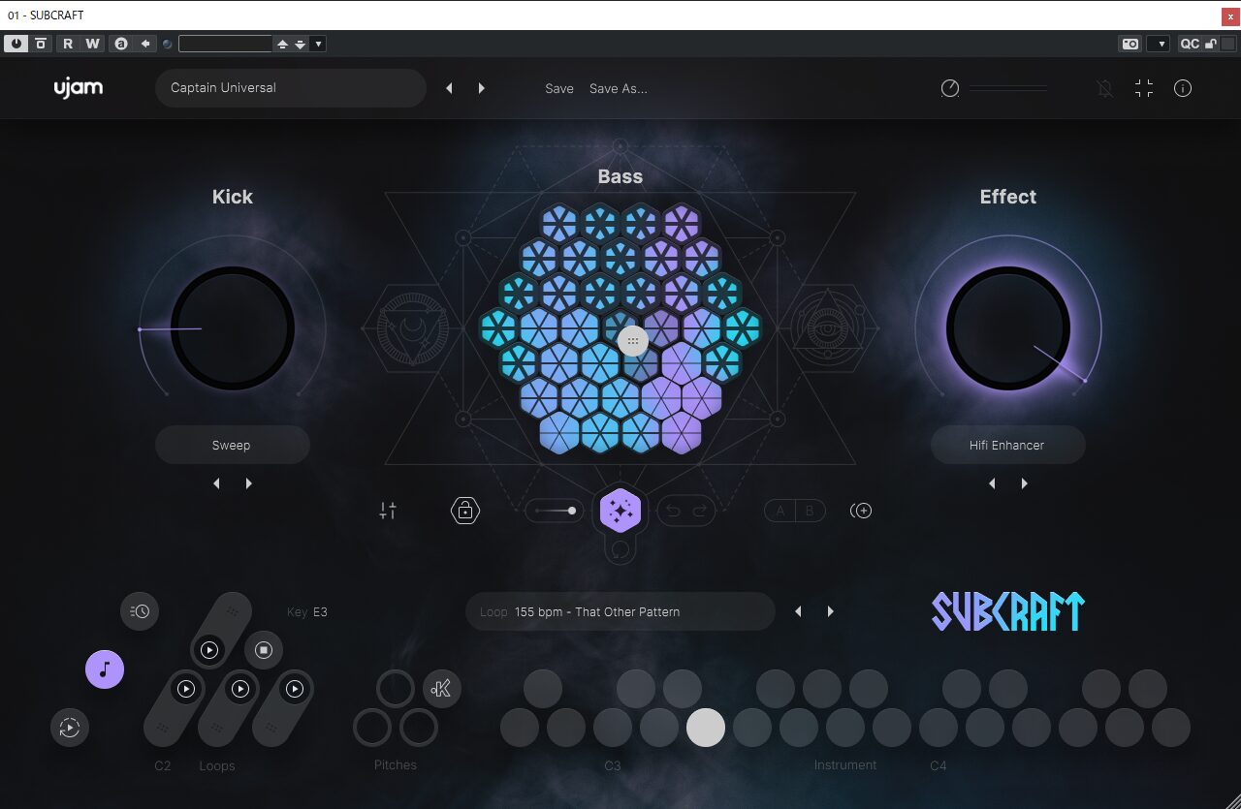Play the topmost loop slot
This screenshot has width=1241, height=809.
pyautogui.click(x=209, y=650)
